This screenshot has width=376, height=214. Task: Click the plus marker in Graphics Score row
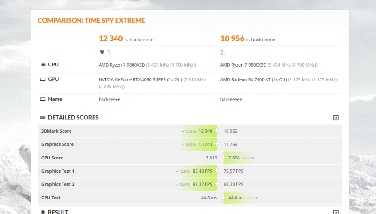pos(217,144)
